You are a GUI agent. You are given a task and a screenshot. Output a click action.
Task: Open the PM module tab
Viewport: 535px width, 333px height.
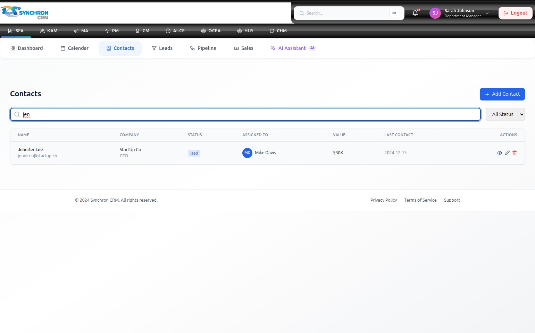[112, 31]
